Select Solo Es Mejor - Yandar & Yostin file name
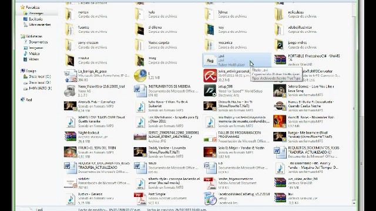Screen dimensions: 376x211 241,148
